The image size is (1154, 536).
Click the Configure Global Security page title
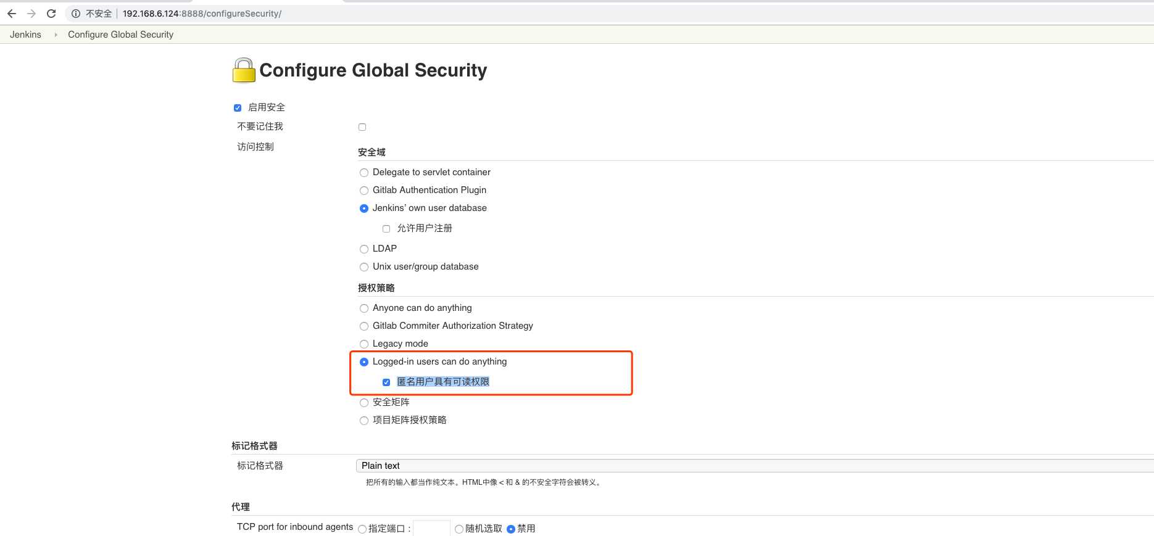373,70
